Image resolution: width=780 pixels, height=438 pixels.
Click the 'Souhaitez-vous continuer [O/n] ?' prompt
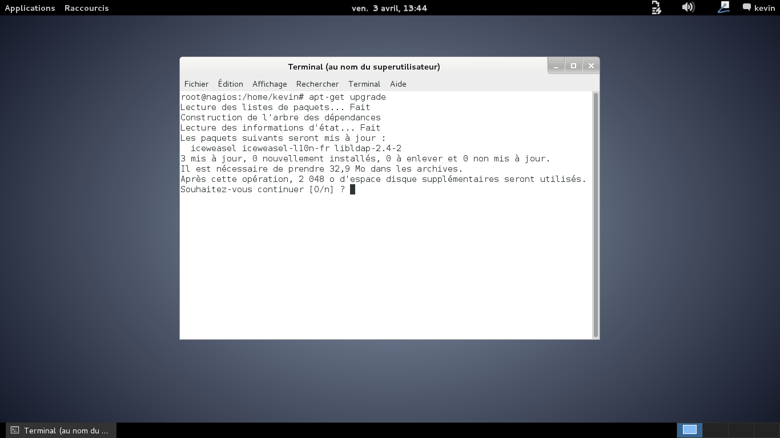pos(263,189)
